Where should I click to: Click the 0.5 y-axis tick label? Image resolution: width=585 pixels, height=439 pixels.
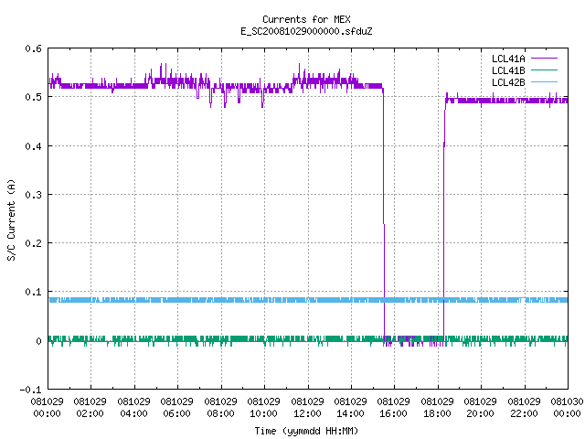33,97
